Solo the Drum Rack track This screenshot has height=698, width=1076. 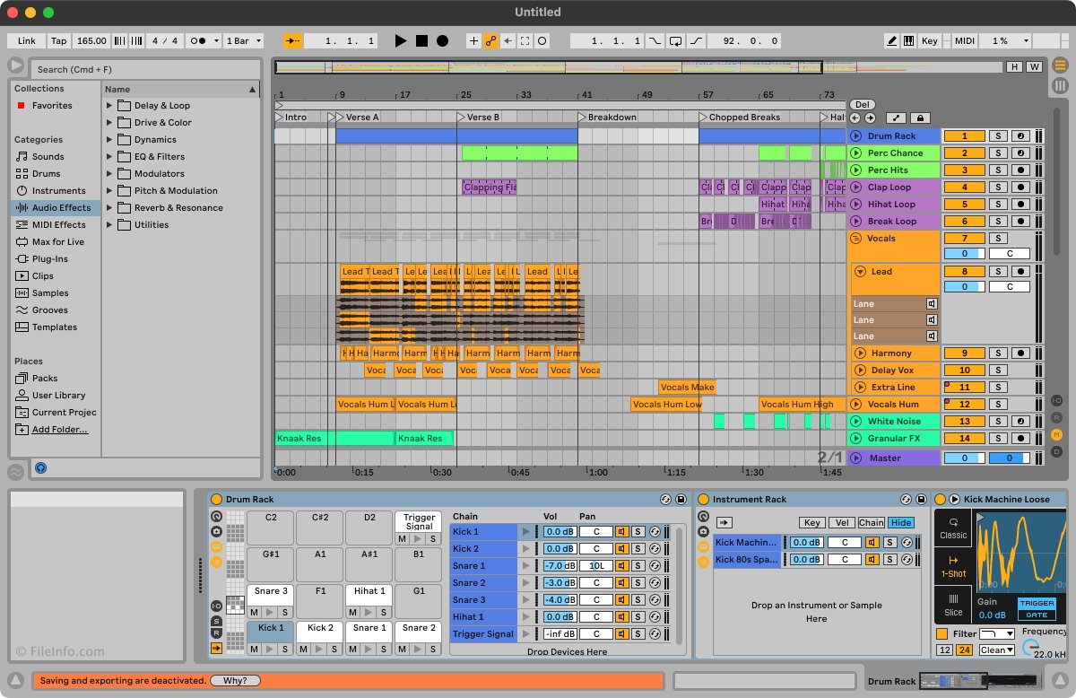coord(998,135)
